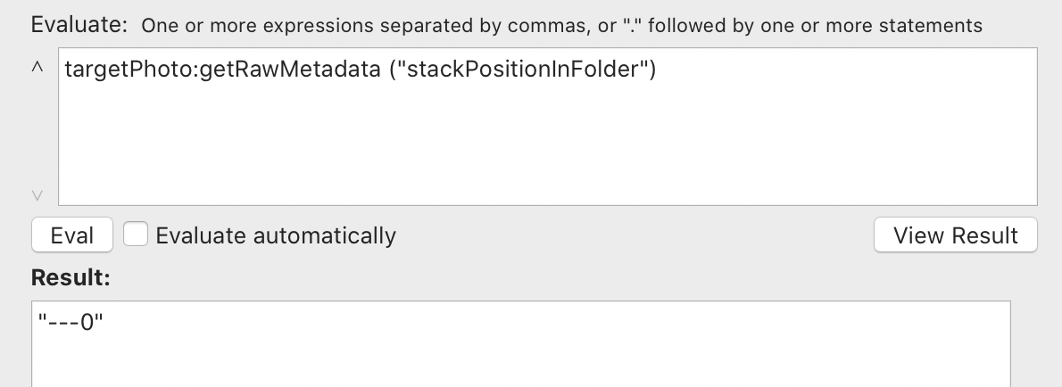Click the Eval button
The image size is (1062, 387).
[x=71, y=235]
